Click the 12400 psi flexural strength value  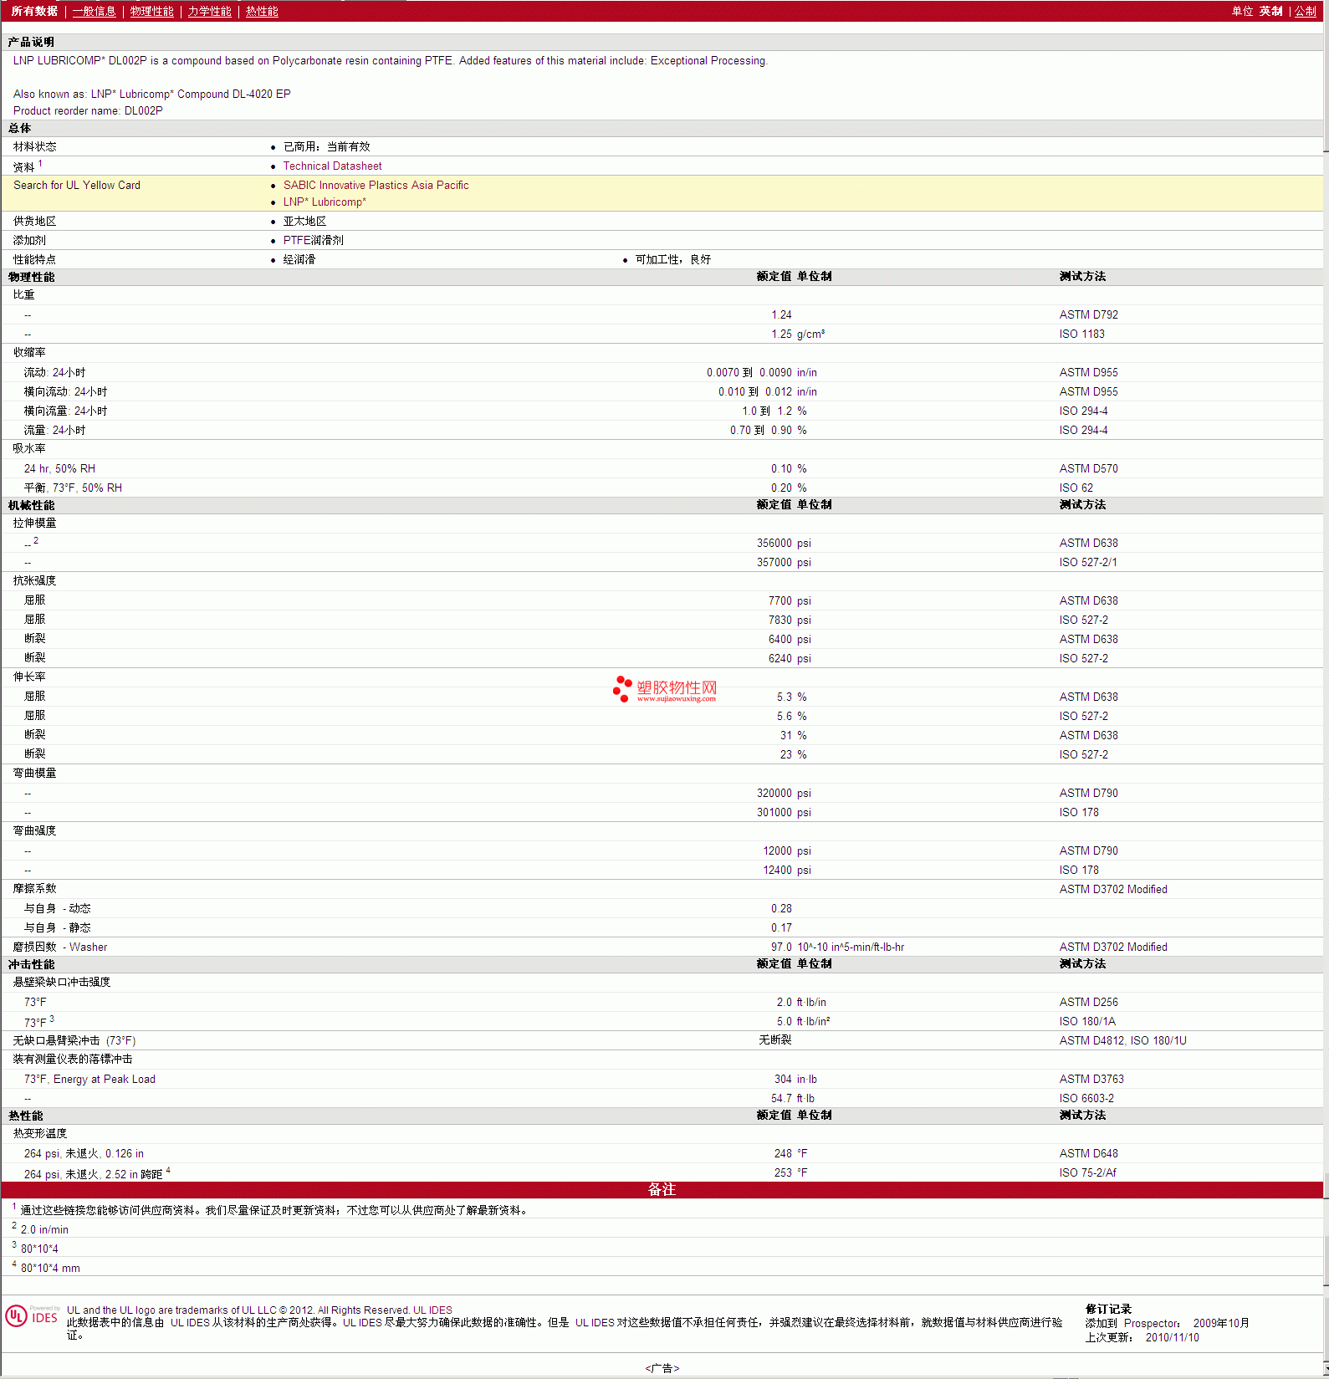point(787,871)
